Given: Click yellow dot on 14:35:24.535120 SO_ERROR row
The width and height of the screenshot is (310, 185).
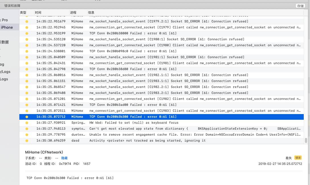Looking at the screenshot, I should click(x=26, y=39).
